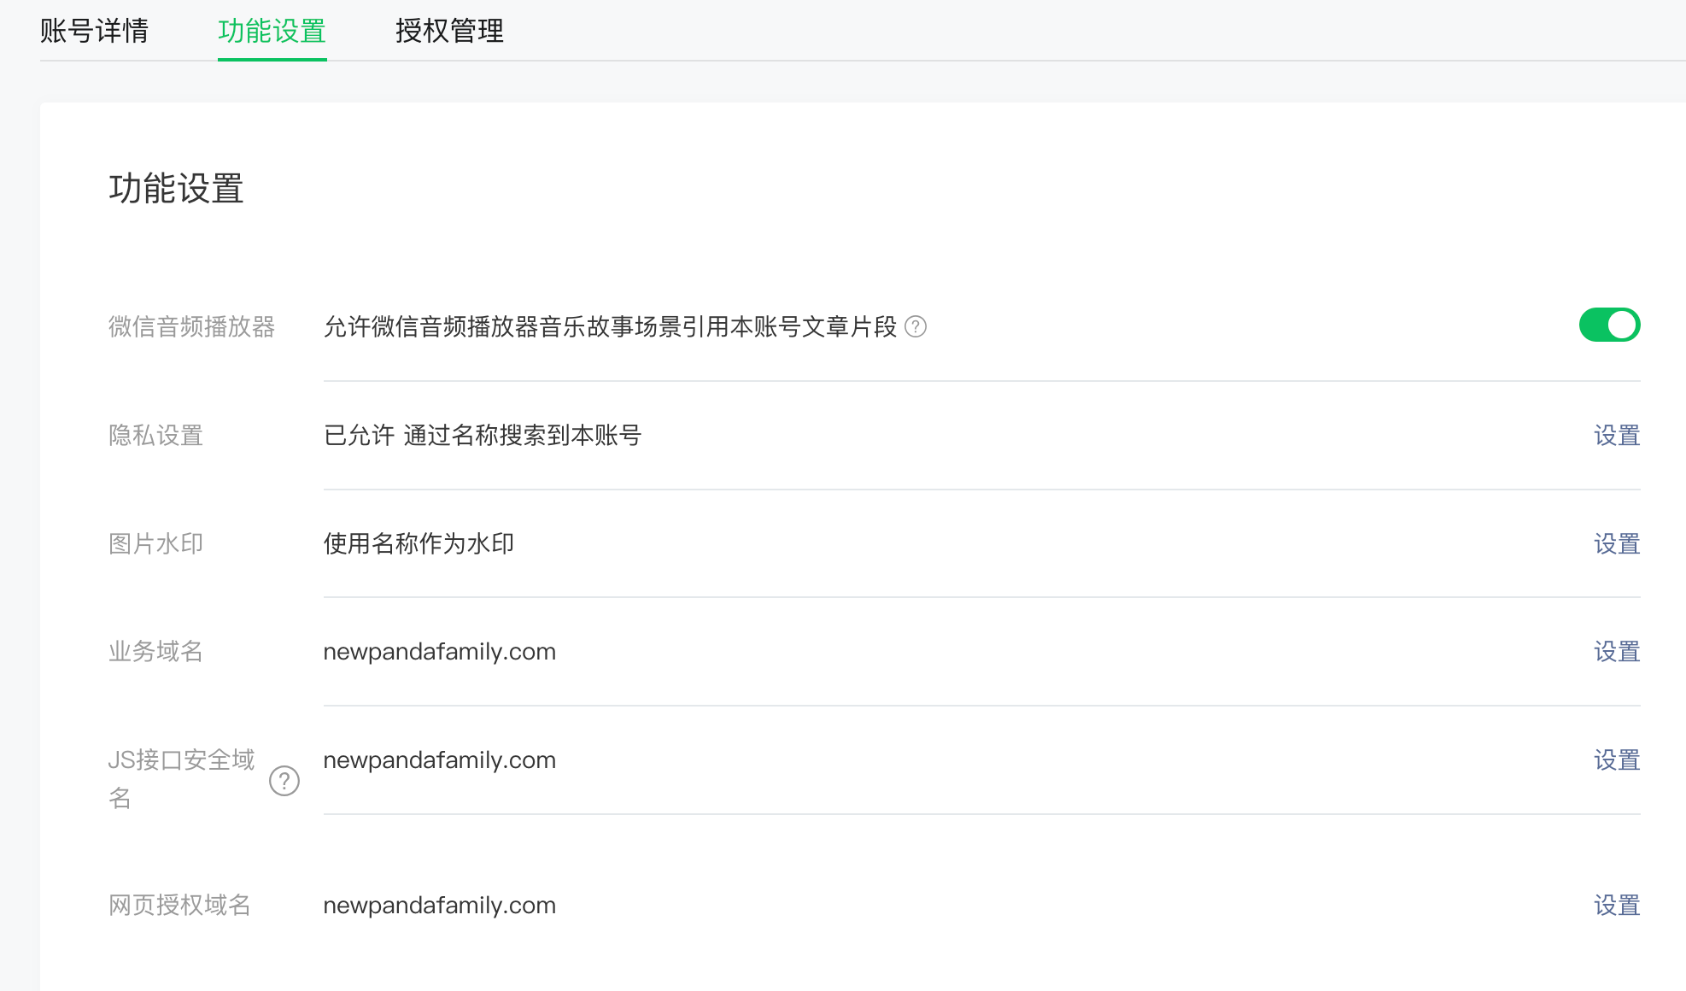Click the 图片水印 row label
1686x991 pixels.
click(155, 544)
